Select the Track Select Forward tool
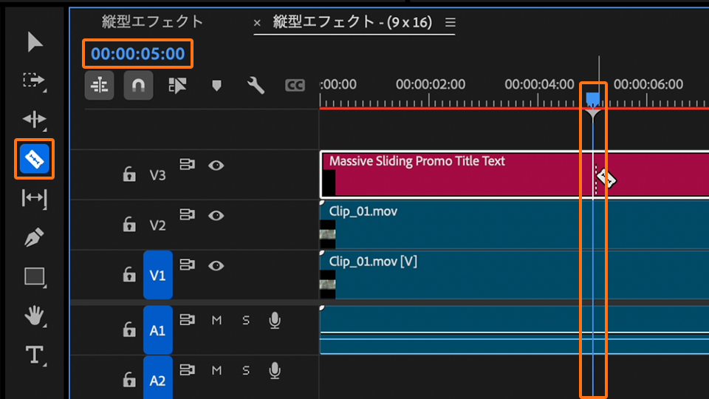The width and height of the screenshot is (709, 399). pos(35,80)
